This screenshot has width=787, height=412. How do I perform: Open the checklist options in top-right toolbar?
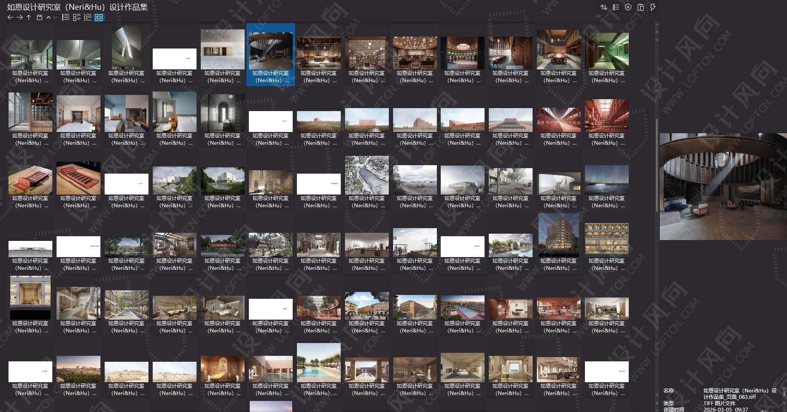click(616, 7)
